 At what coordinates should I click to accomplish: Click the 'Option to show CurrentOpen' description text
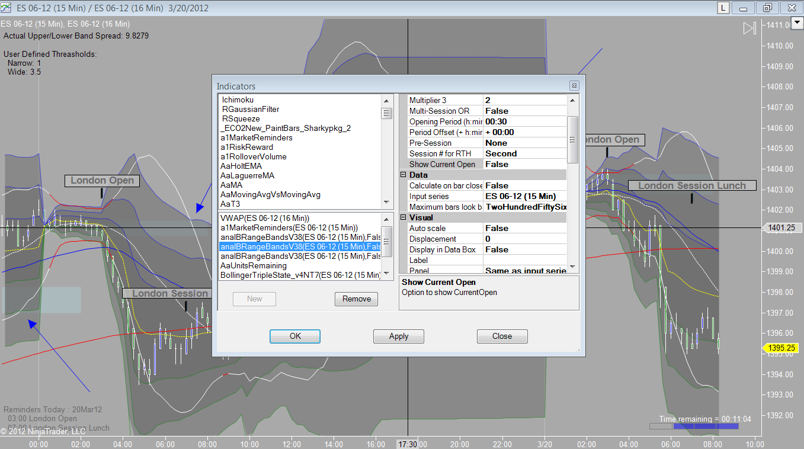[x=449, y=293]
